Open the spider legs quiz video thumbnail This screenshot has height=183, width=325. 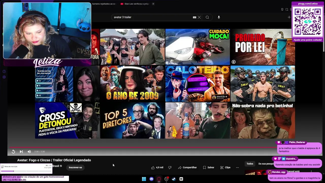(x=67, y=84)
